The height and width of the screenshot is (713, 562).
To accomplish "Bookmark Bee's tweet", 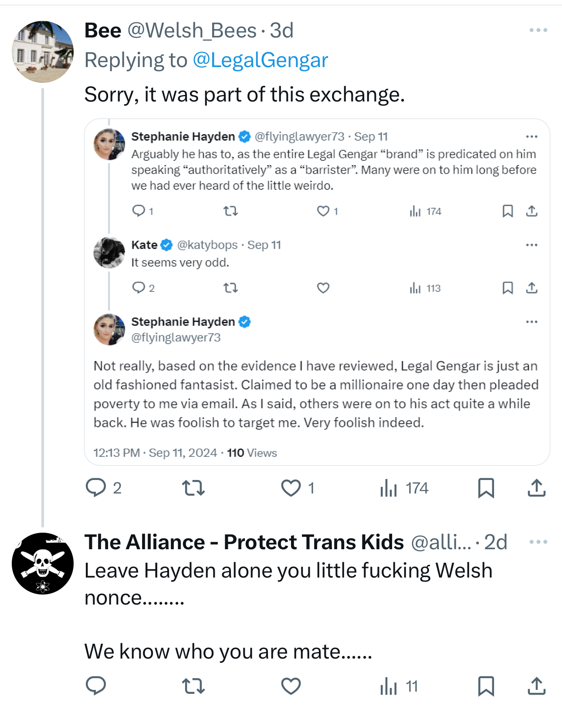I will 486,488.
